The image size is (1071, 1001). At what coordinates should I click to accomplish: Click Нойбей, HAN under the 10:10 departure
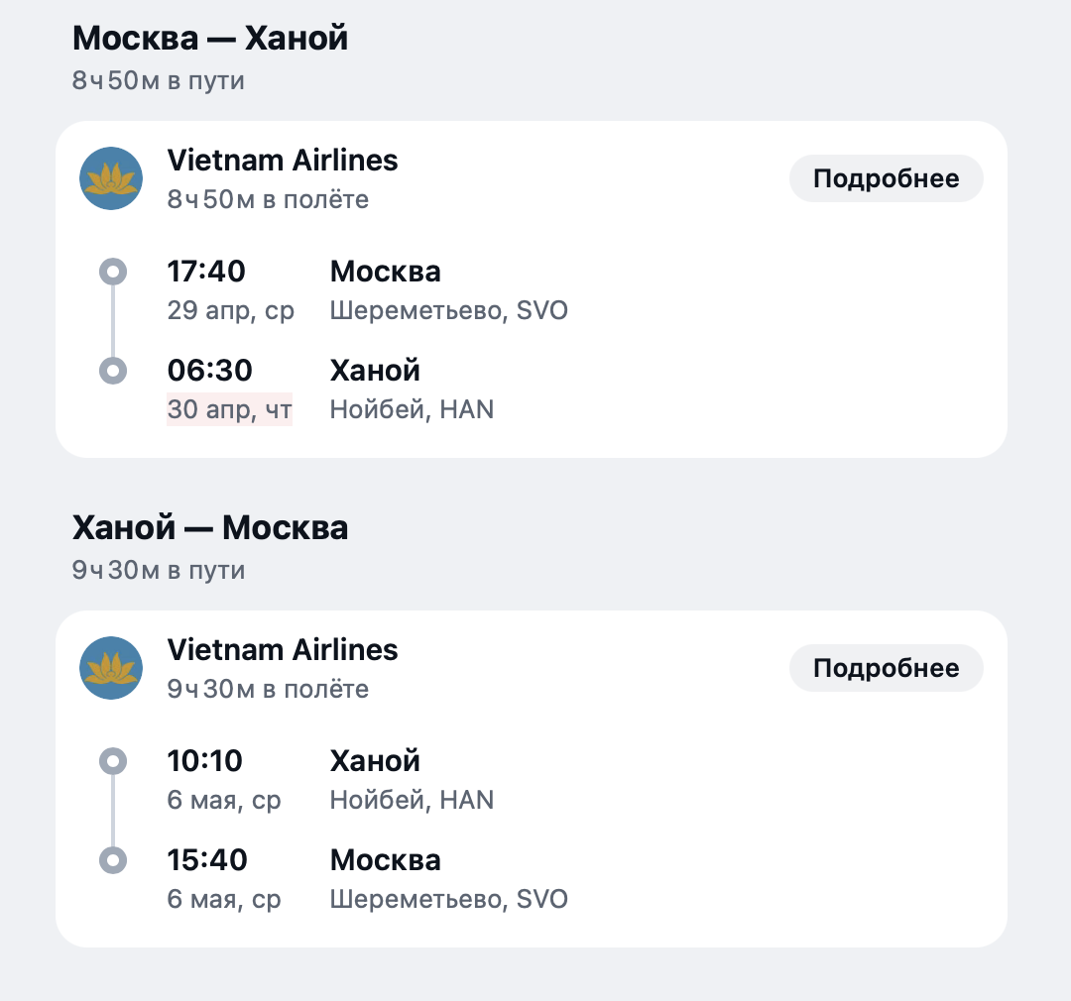tap(412, 799)
